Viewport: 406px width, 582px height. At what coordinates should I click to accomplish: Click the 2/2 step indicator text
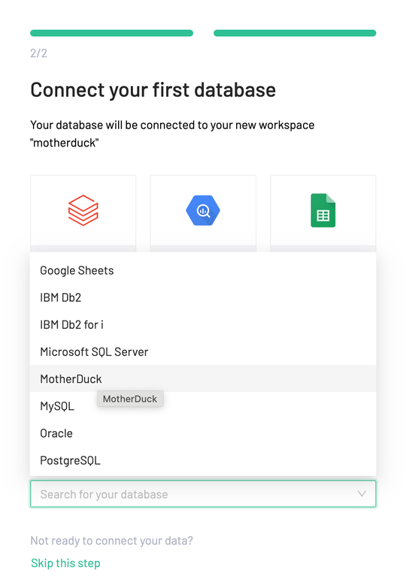click(x=38, y=53)
